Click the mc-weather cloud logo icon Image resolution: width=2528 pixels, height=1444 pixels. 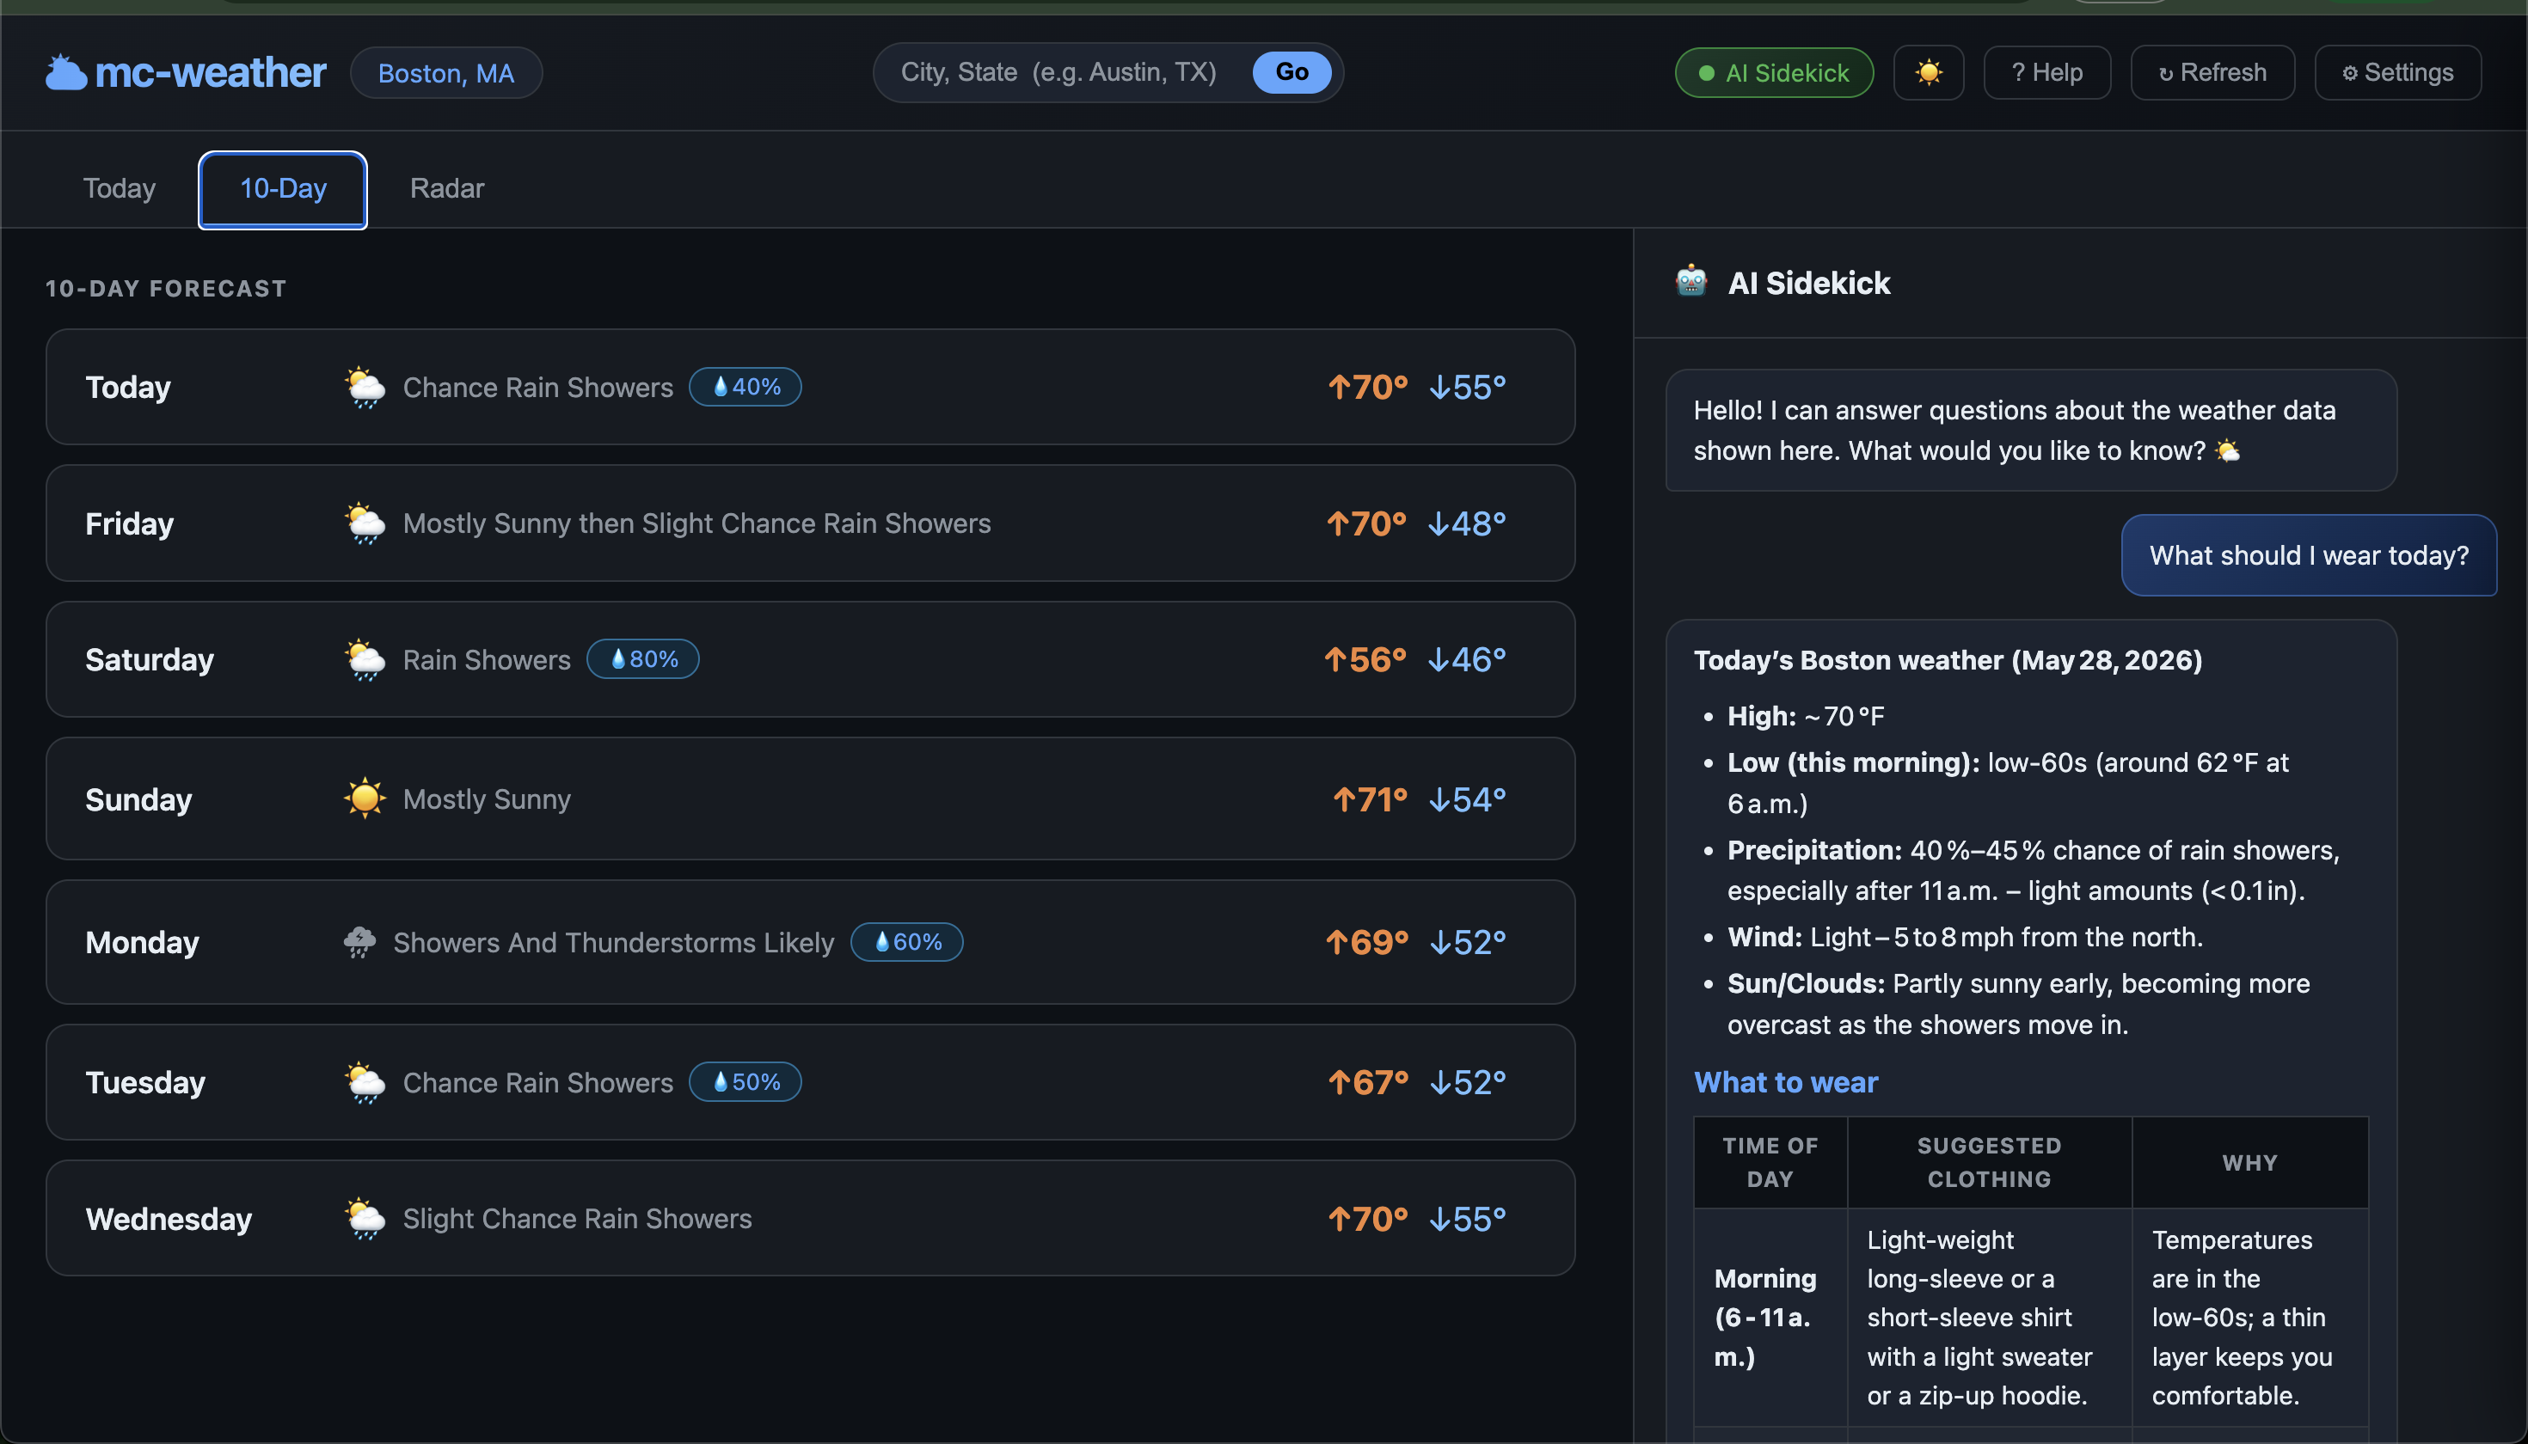(66, 72)
